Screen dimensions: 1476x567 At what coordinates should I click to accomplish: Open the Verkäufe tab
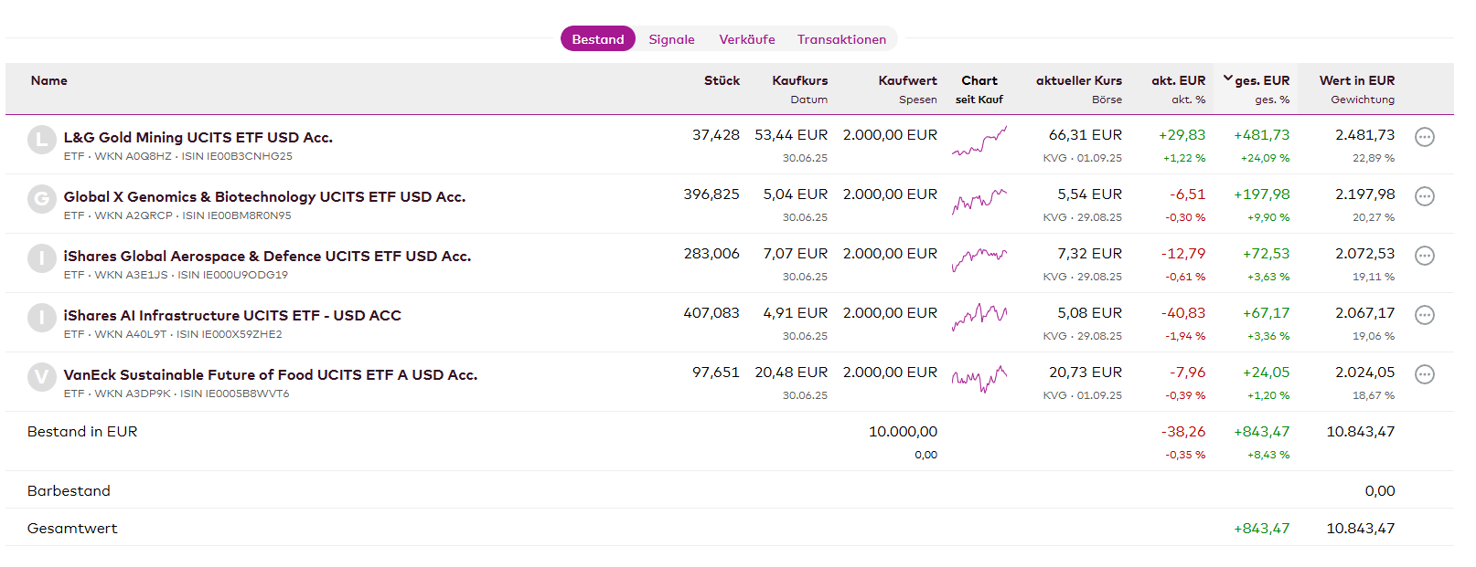tap(746, 39)
